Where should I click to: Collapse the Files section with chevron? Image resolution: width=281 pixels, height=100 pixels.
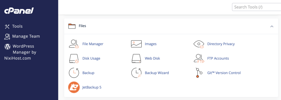272,27
